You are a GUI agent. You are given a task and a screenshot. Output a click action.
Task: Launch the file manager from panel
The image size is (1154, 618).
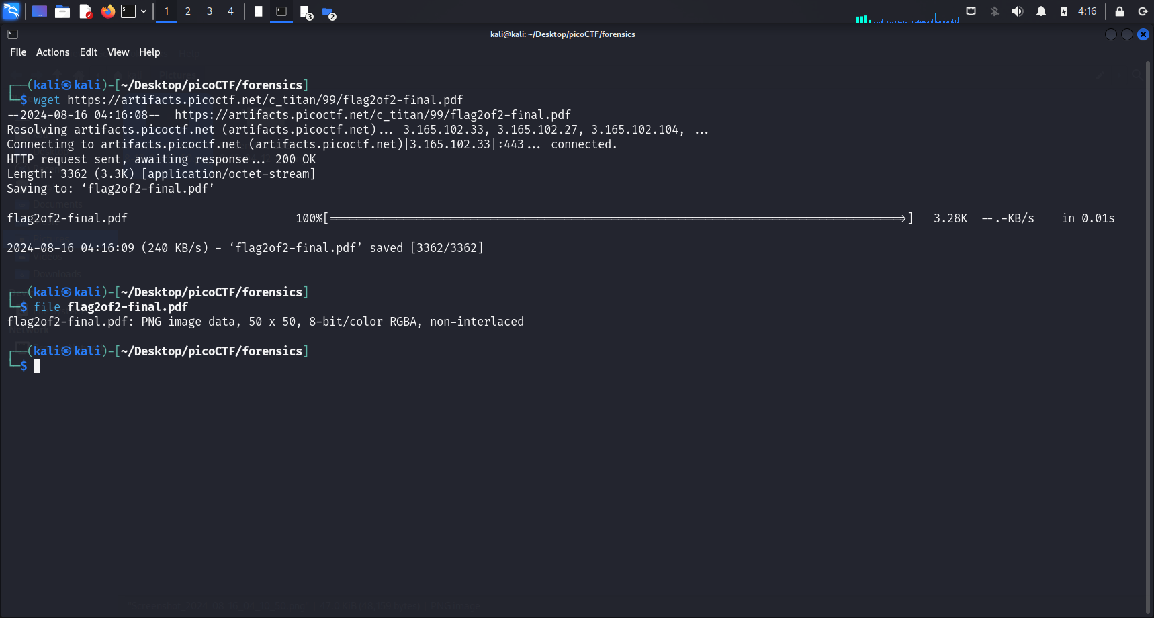tap(62, 11)
